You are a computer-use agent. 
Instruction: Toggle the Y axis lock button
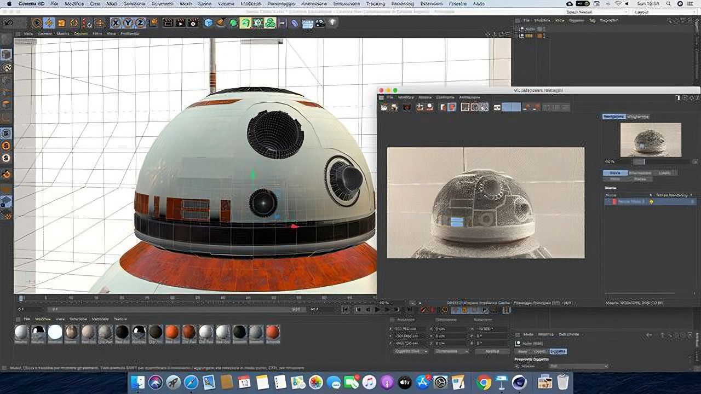[x=128, y=23]
